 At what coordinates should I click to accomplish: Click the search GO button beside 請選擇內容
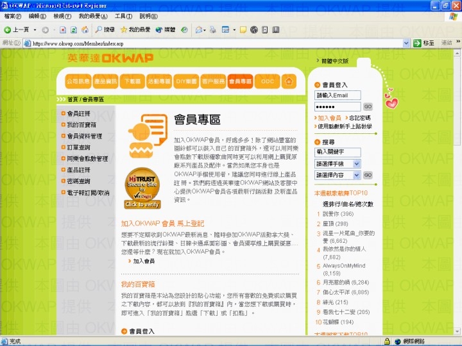coord(368,175)
